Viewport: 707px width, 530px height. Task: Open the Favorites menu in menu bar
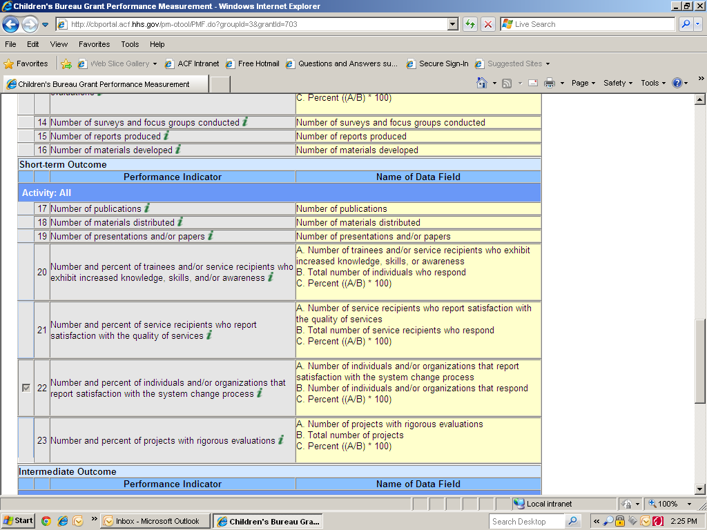point(94,44)
